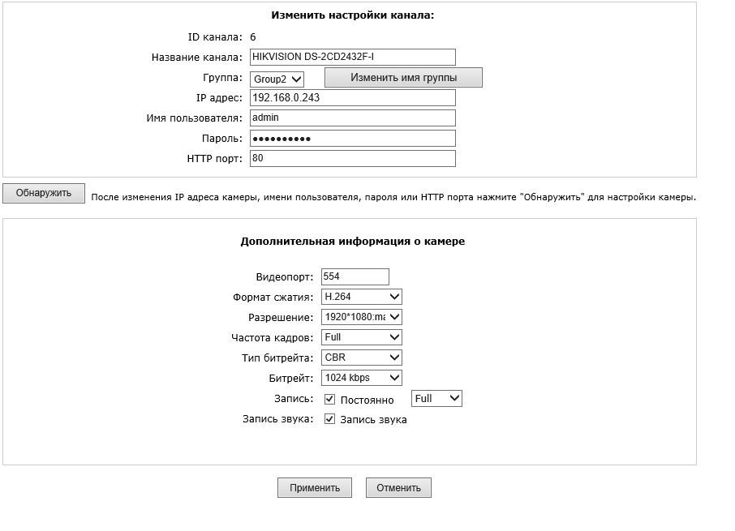Cancel changes with Отменить button
This screenshot has height=531, width=735.
tap(398, 487)
